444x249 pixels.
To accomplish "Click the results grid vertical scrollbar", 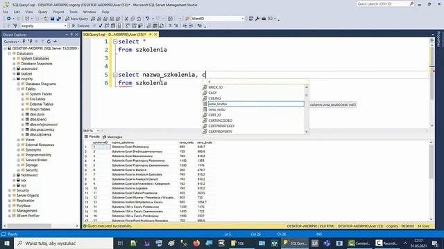I will (431, 181).
